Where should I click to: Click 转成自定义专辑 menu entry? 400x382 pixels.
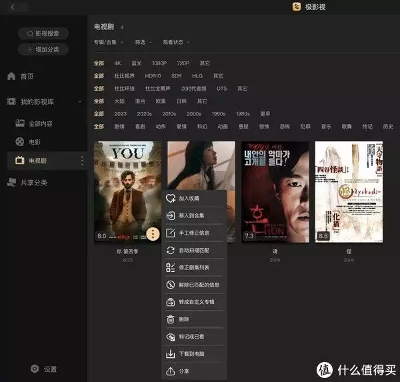[x=195, y=302]
